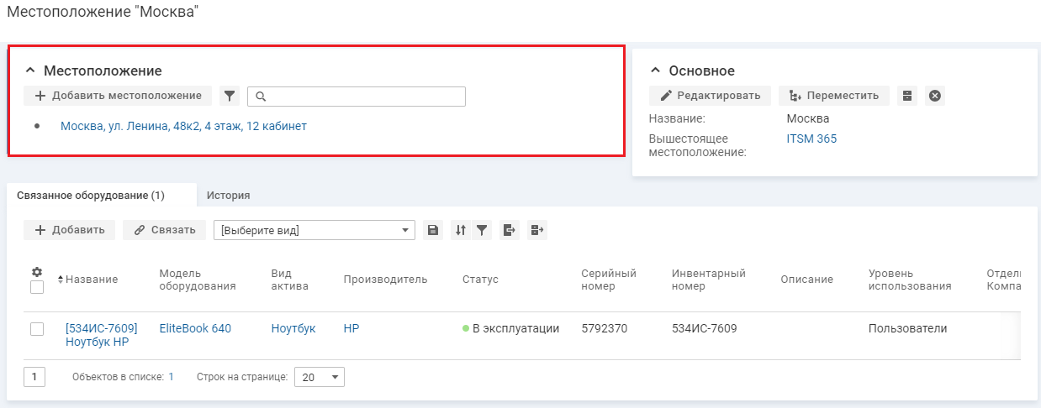Open table column settings gear icon
Image resolution: width=1041 pixels, height=408 pixels.
[37, 272]
